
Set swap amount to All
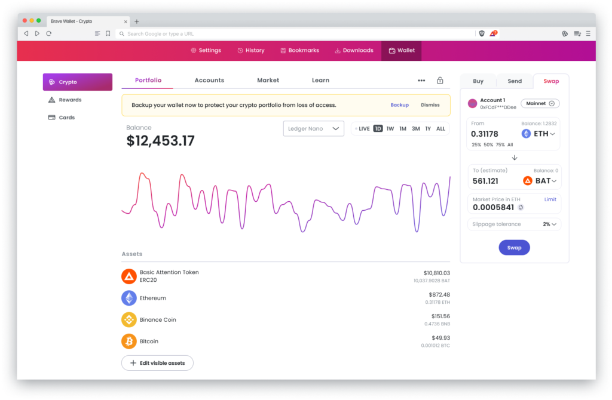pos(510,144)
